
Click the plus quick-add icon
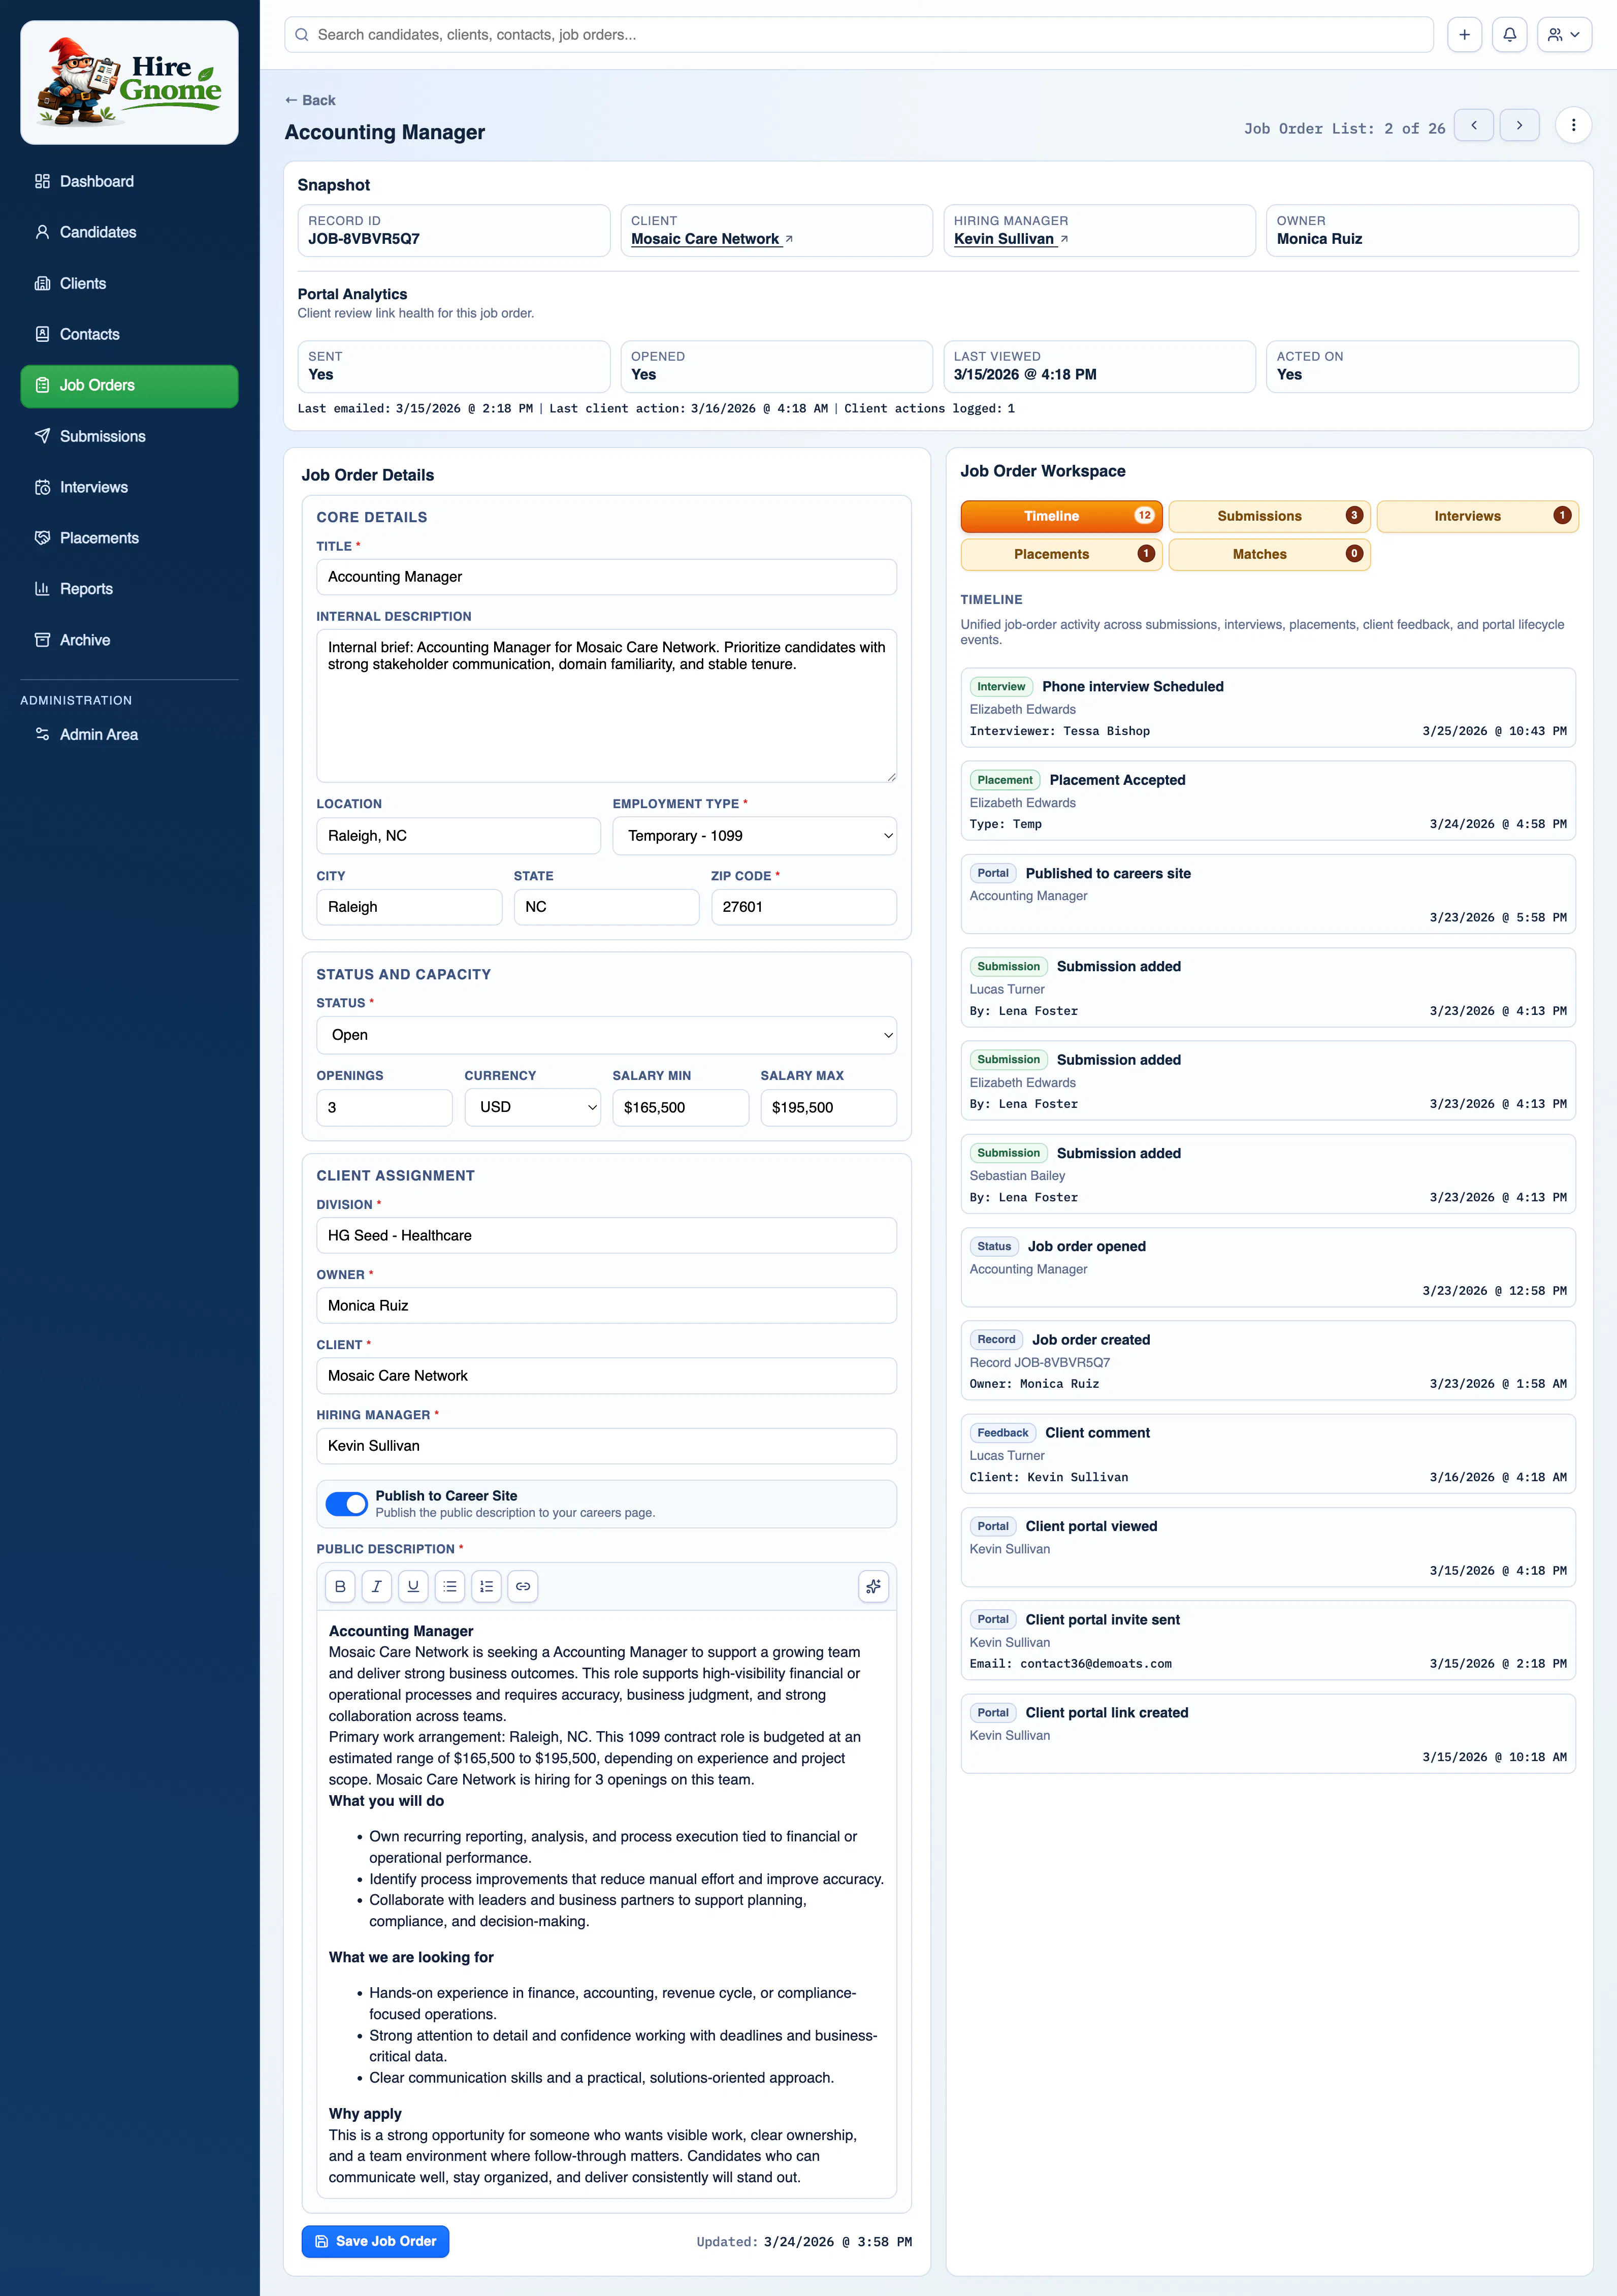(1464, 35)
